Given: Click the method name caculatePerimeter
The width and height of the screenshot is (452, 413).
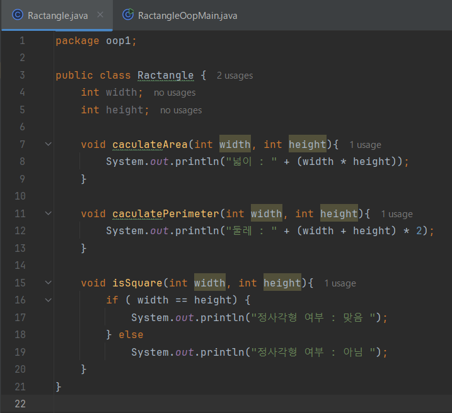Looking at the screenshot, I should (x=166, y=214).
